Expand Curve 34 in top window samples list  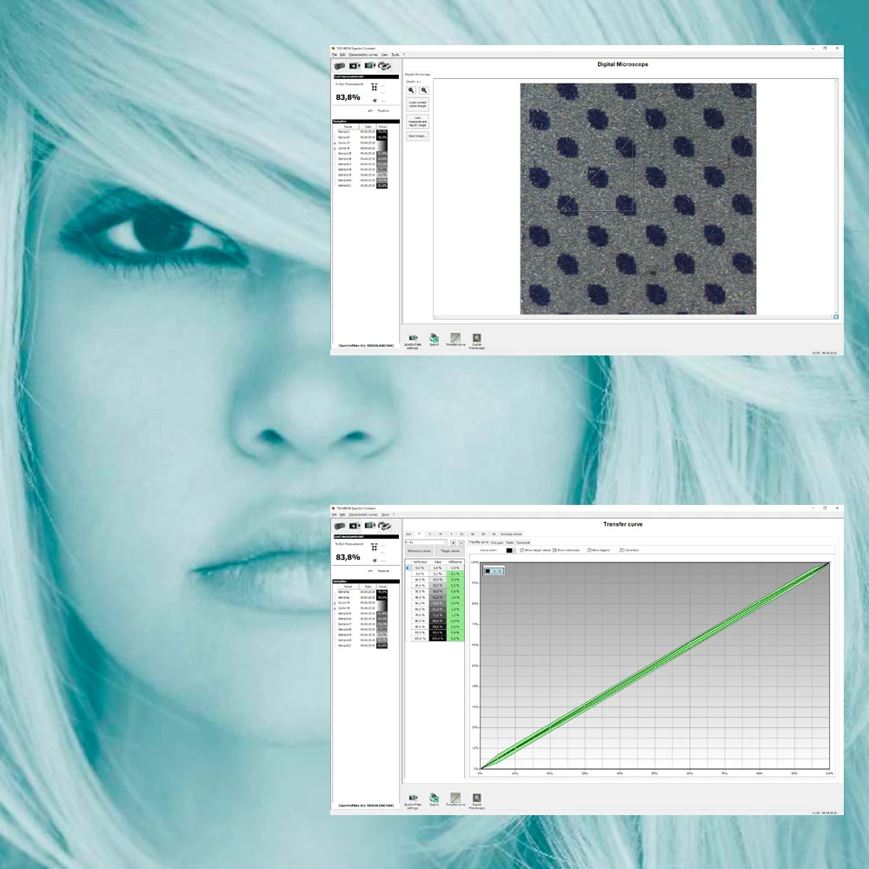(x=335, y=143)
